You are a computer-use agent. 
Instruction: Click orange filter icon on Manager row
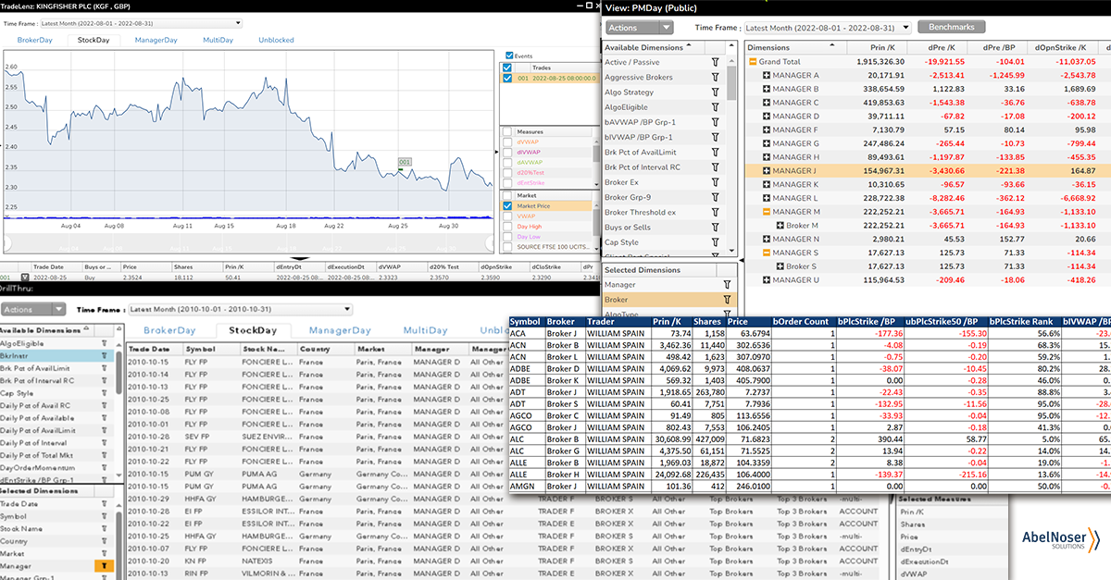click(x=105, y=565)
